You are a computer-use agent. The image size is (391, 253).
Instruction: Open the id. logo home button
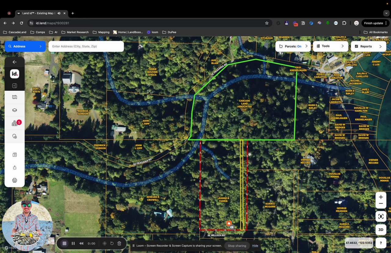click(14, 74)
